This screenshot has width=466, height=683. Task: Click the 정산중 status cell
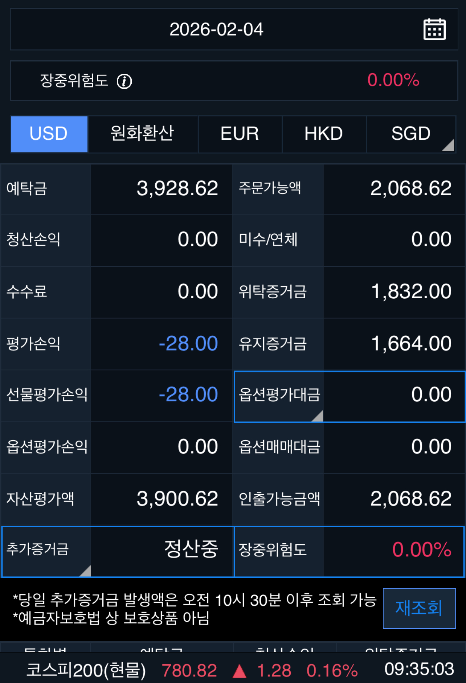pos(191,549)
